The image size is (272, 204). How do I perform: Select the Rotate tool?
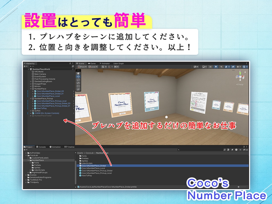point(78,80)
